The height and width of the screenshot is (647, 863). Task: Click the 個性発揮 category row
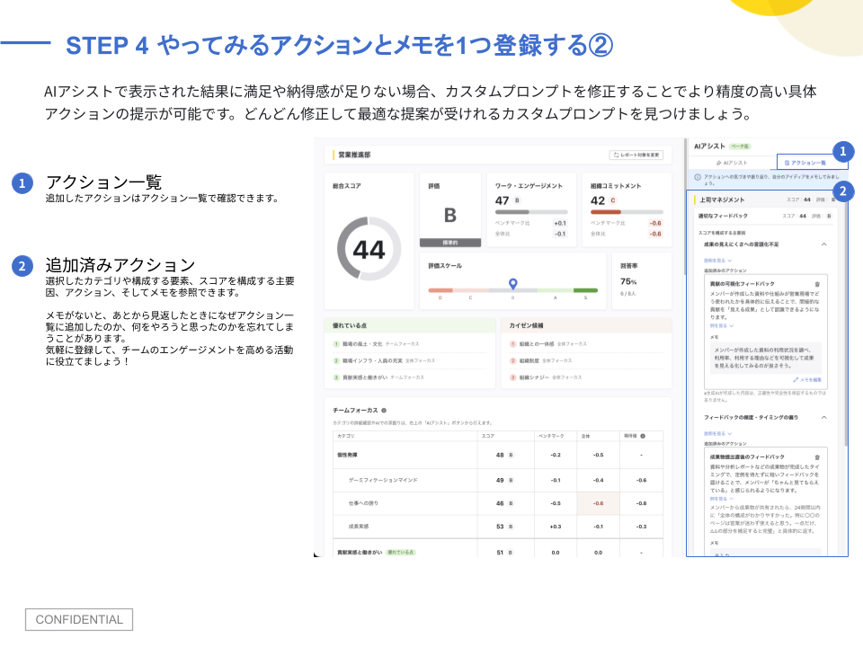pos(497,455)
